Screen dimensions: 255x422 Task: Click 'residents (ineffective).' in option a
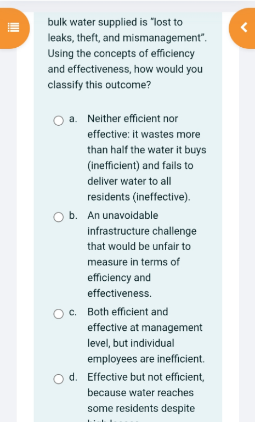[x=139, y=197]
